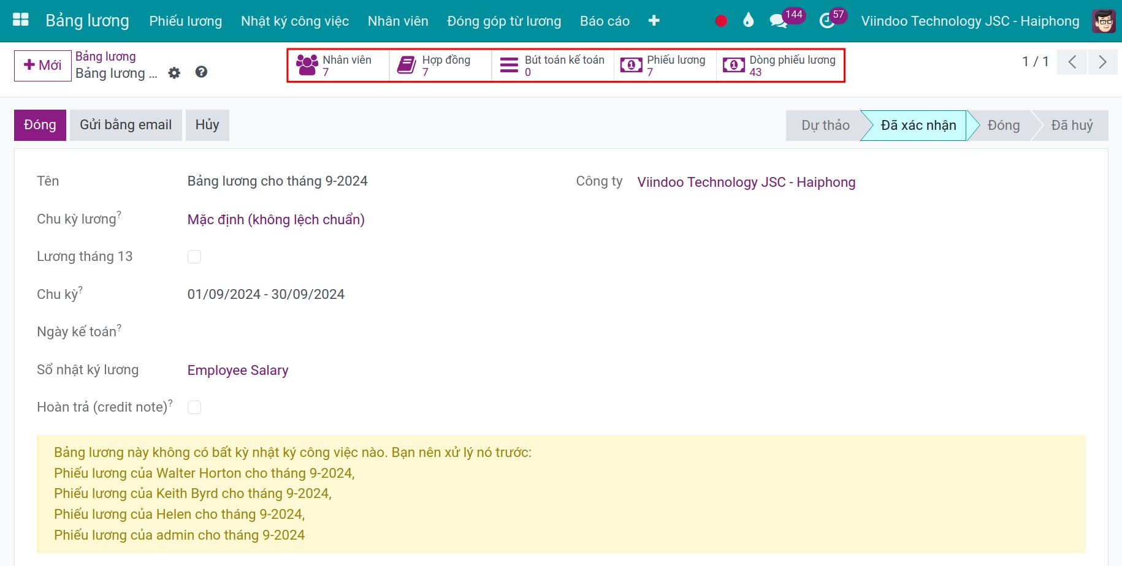Click the water droplet theme icon
This screenshot has width=1122, height=566.
(x=748, y=21)
